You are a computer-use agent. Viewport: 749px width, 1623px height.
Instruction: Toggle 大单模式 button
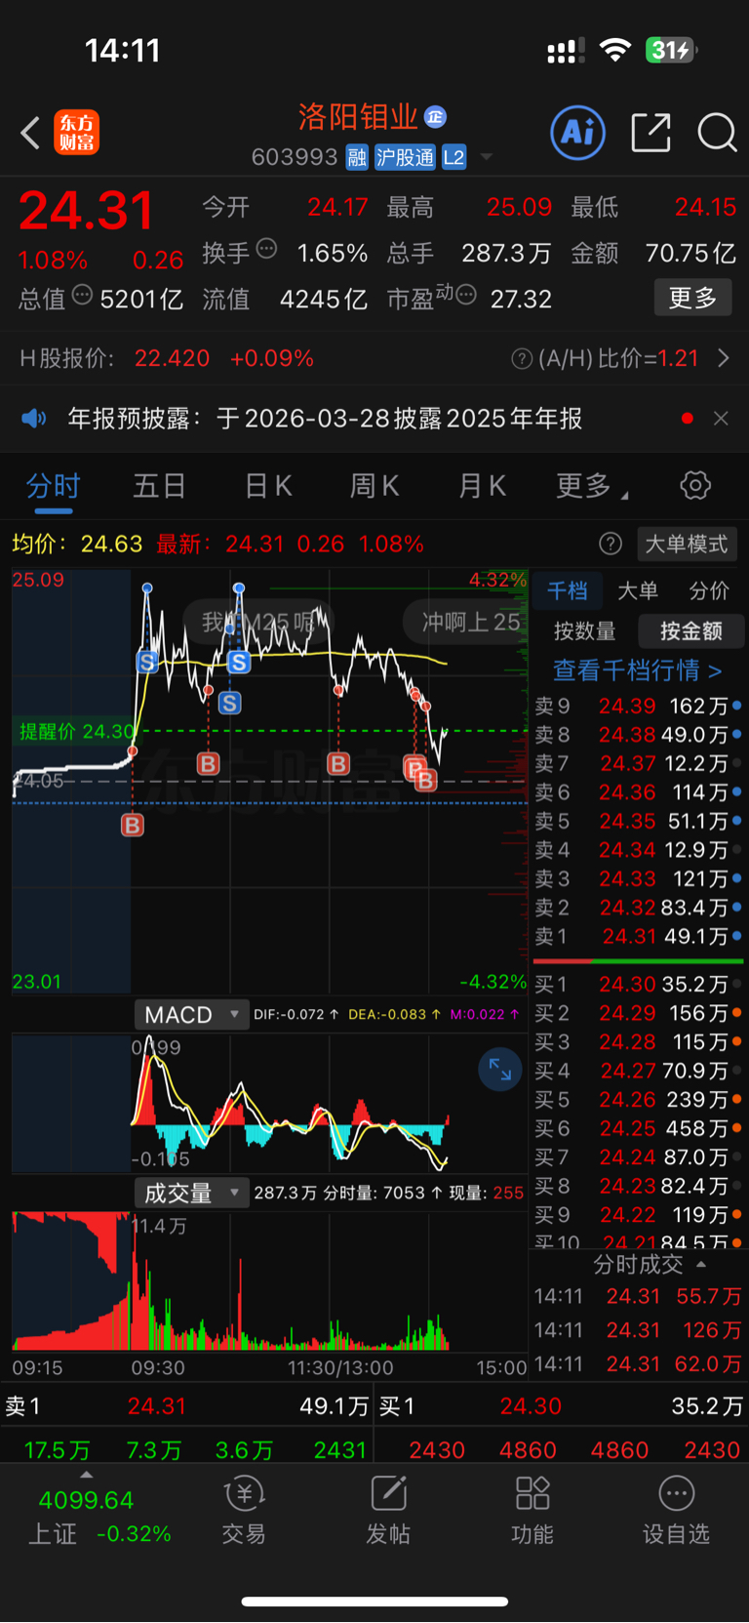point(687,544)
